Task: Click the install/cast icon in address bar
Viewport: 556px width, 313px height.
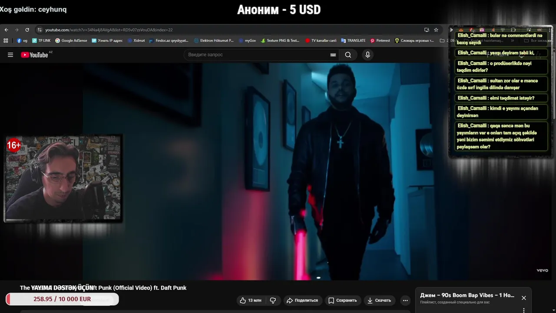Action: [427, 30]
